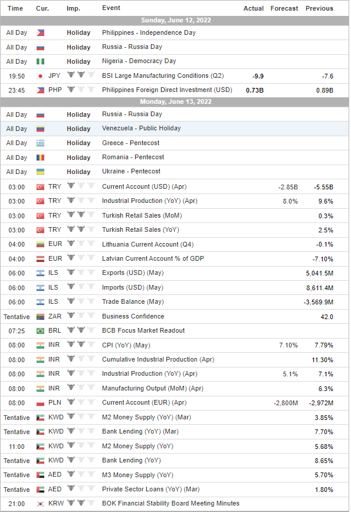The width and height of the screenshot is (351, 512).
Task: Click the previous value 11.30%
Action: [x=322, y=360]
